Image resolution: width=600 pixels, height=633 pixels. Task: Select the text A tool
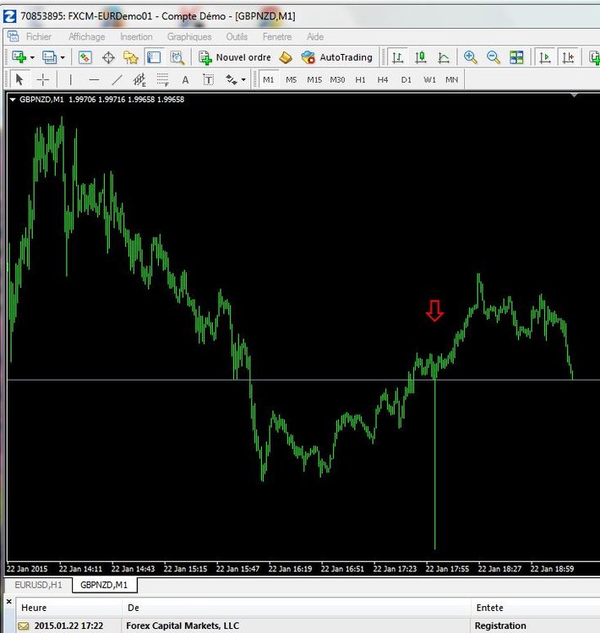(x=185, y=79)
